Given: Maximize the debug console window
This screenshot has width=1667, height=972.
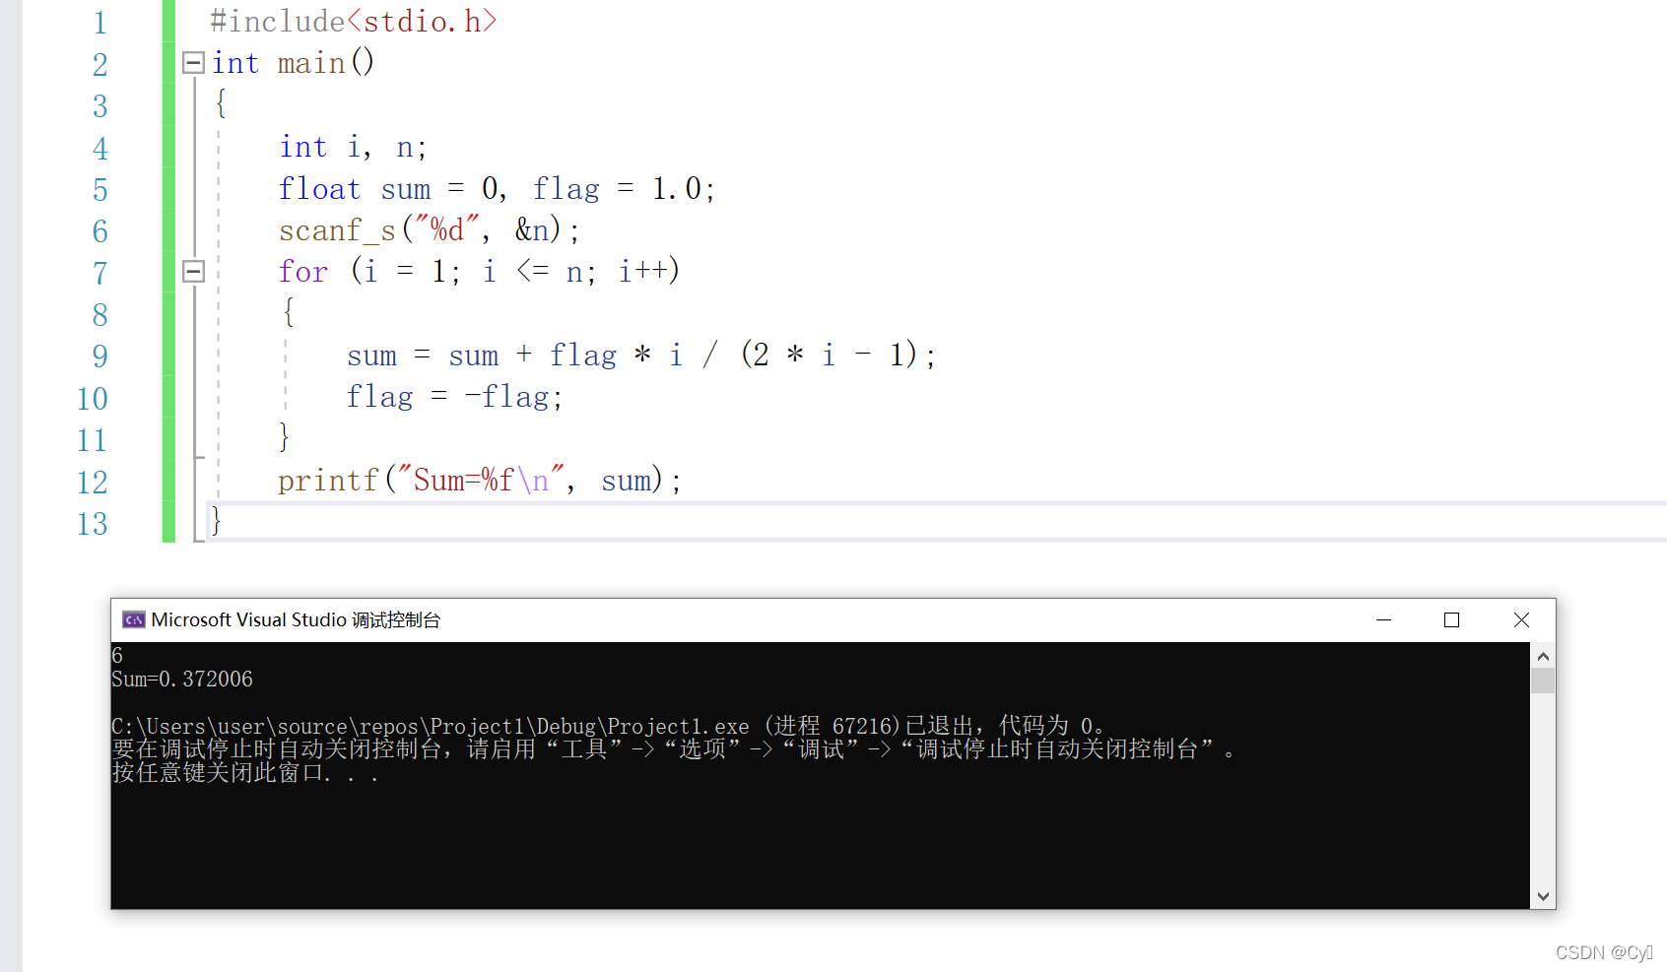Looking at the screenshot, I should point(1451,619).
